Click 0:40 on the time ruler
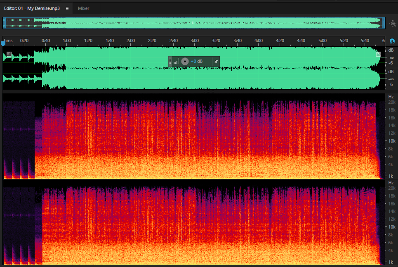 coord(46,41)
